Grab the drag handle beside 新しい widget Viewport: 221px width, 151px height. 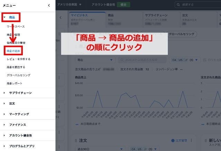[206, 141]
